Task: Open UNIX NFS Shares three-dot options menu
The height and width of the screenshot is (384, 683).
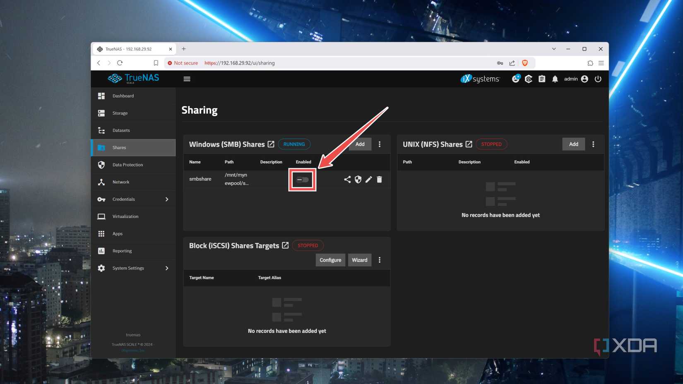Action: tap(593, 144)
